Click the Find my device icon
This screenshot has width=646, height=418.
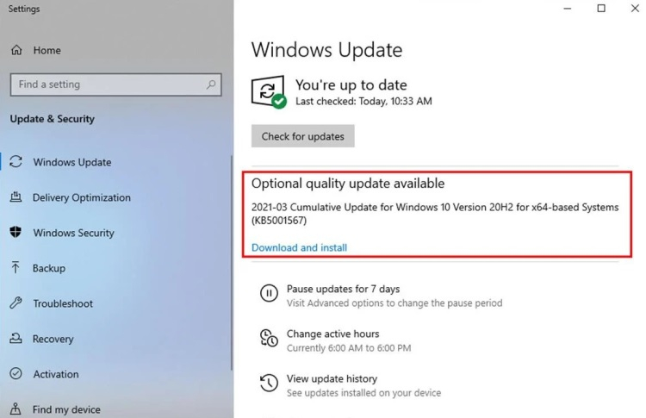pyautogui.click(x=16, y=409)
